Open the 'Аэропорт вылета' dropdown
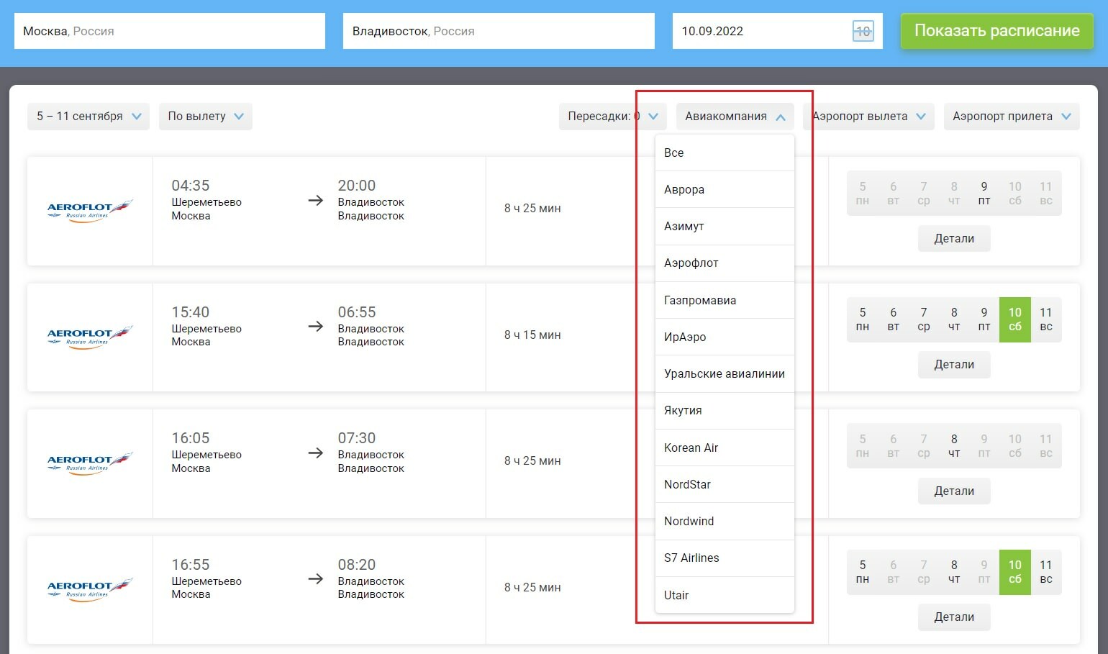Viewport: 1108px width, 654px height. [868, 117]
